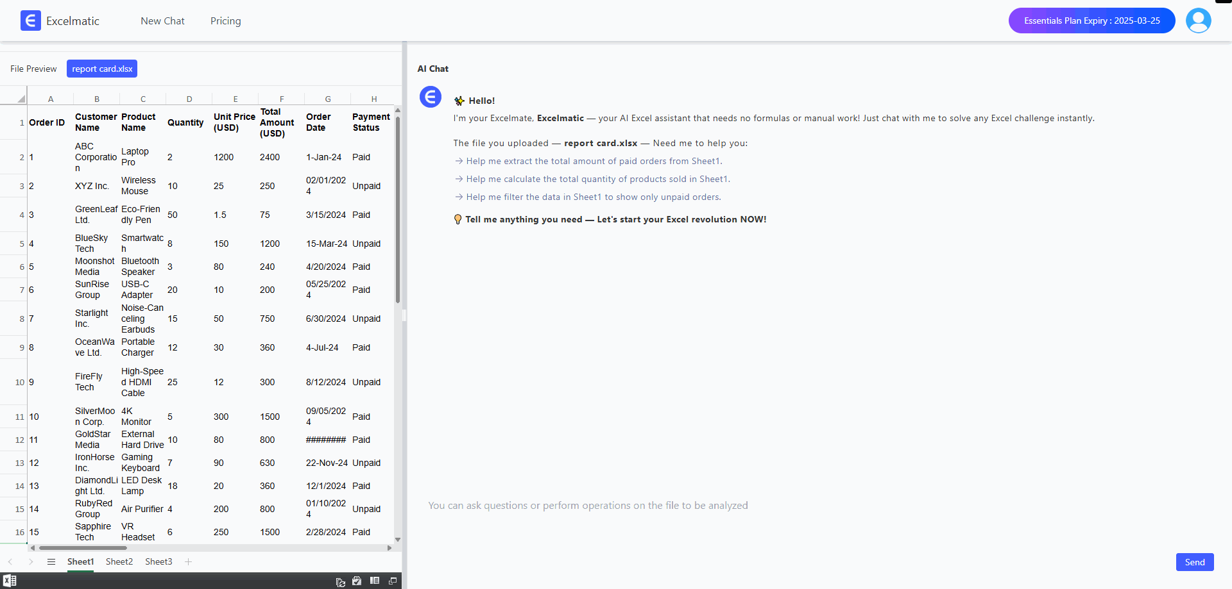This screenshot has height=589, width=1232.
Task: Click the briefcase checkmark icon in the footer
Action: 357,581
